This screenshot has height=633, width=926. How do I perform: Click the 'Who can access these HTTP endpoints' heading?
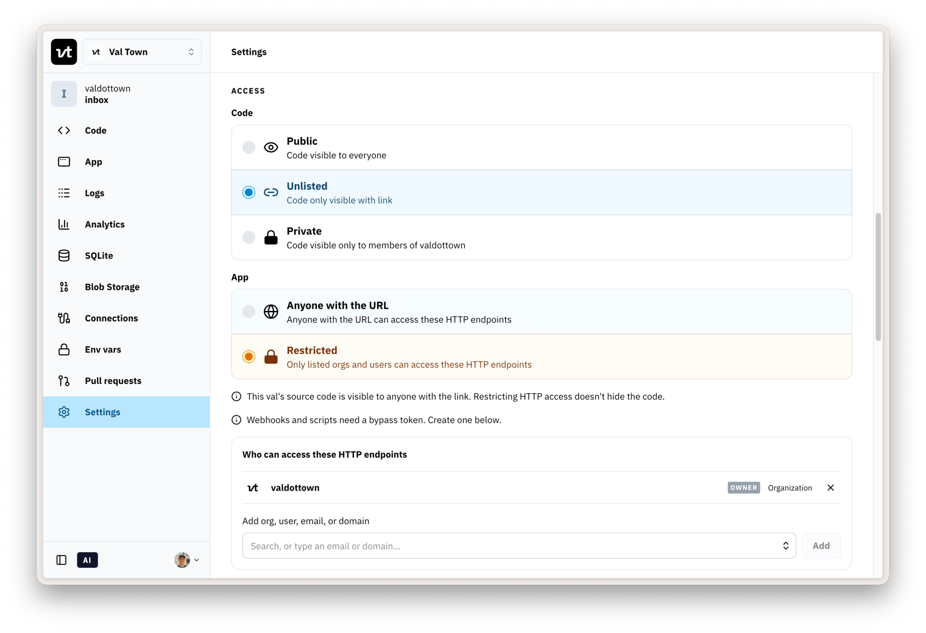point(325,455)
